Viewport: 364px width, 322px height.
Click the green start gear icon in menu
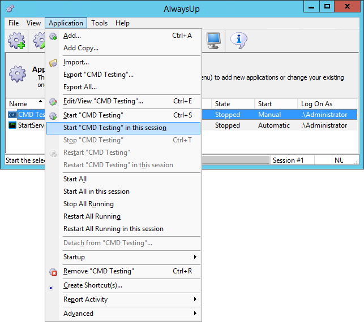click(x=53, y=116)
